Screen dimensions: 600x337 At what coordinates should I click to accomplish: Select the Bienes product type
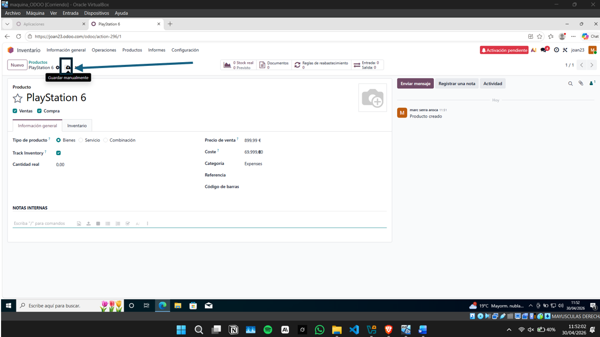[x=58, y=140]
